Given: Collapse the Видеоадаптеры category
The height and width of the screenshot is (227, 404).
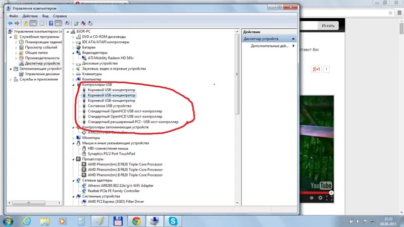Looking at the screenshot, I should (73, 53).
